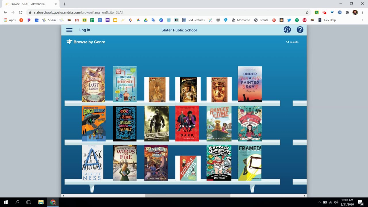Open the Dactyl Hill Squad book
368x207 pixels.
point(156,163)
